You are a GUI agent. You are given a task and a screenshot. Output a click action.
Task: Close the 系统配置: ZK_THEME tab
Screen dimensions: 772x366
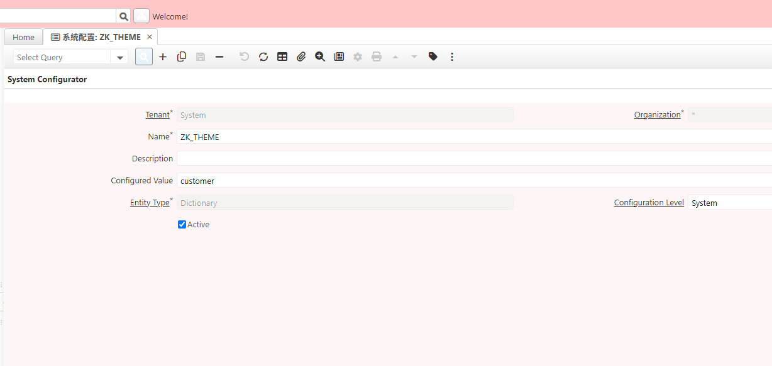coord(150,37)
